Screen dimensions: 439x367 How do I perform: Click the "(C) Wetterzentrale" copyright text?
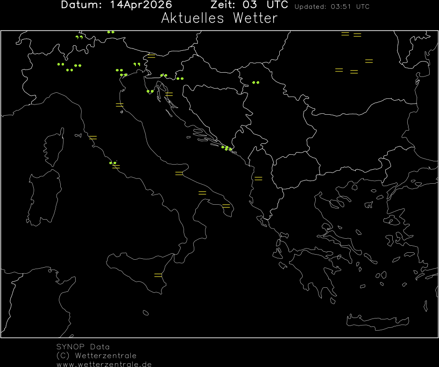pos(96,355)
